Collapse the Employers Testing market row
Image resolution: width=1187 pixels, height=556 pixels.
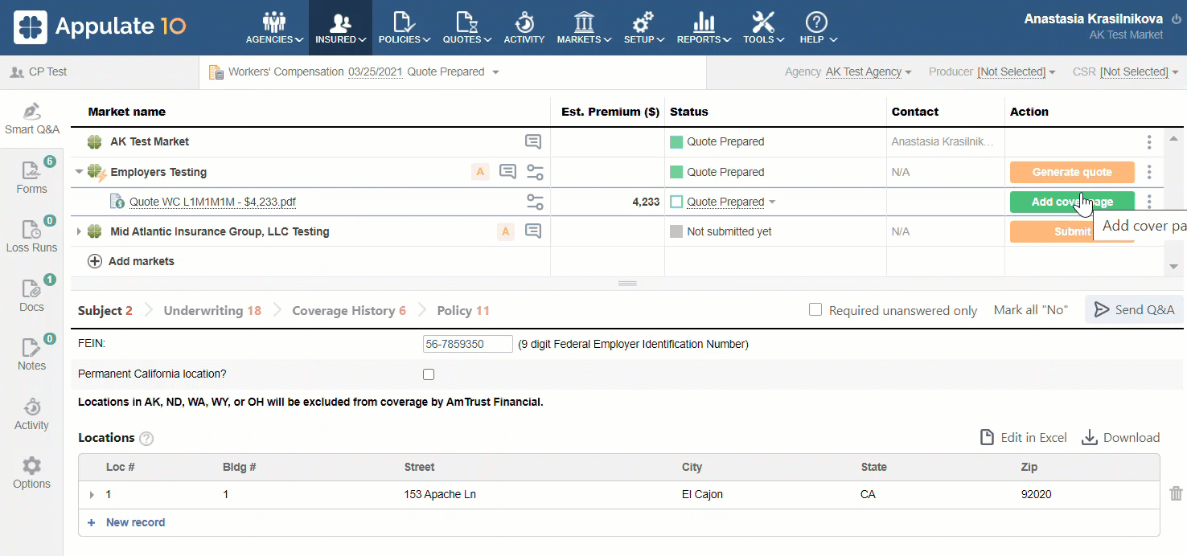tap(79, 171)
